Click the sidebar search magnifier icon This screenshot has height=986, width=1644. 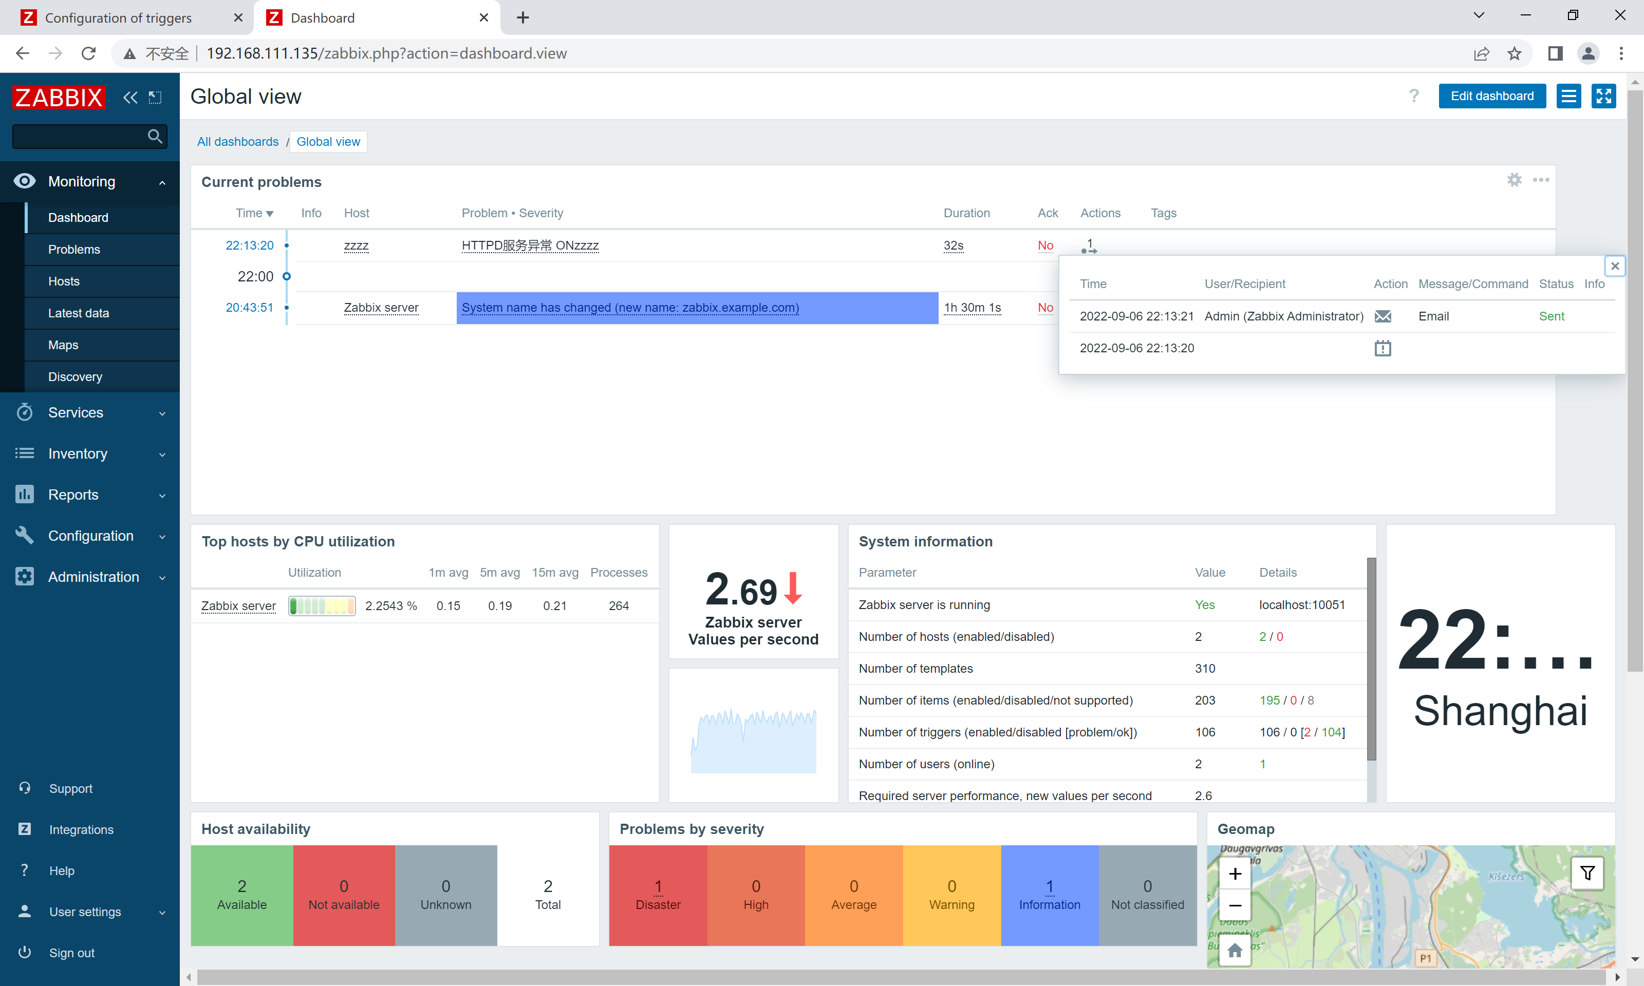155,136
